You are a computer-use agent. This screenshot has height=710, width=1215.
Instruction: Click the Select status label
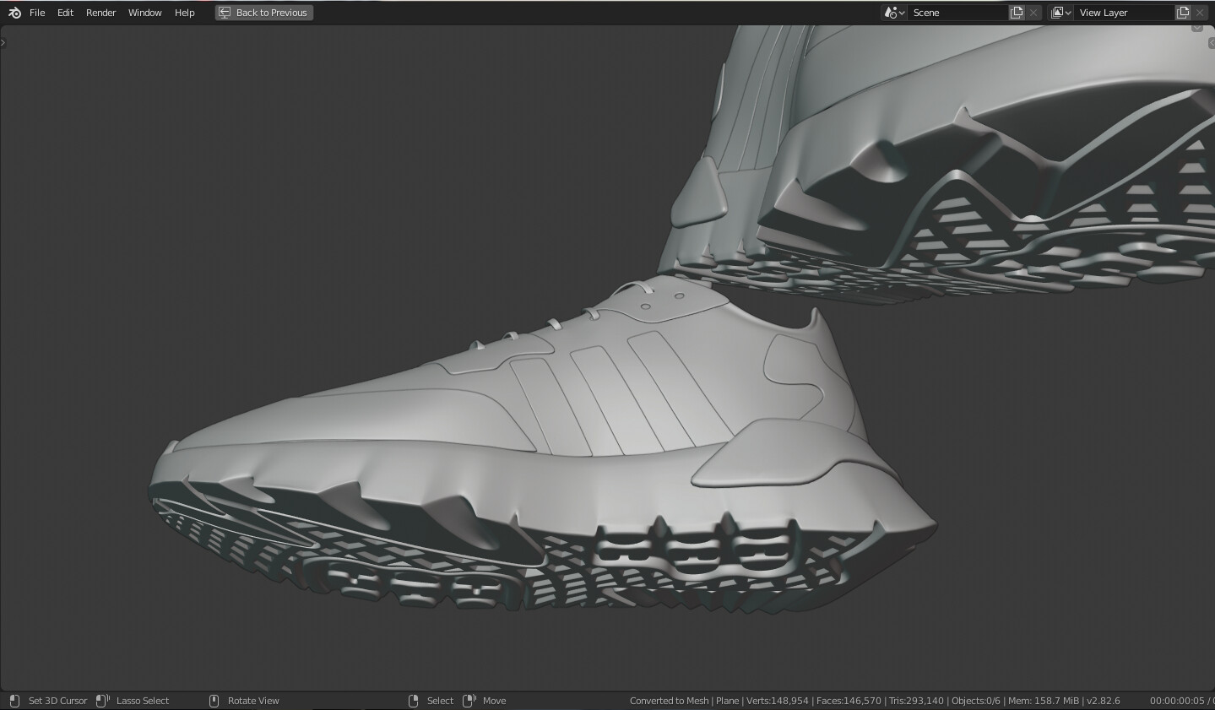tap(440, 701)
